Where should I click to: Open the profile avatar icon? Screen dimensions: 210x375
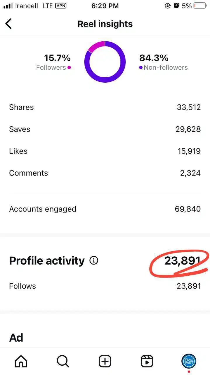coord(189,361)
